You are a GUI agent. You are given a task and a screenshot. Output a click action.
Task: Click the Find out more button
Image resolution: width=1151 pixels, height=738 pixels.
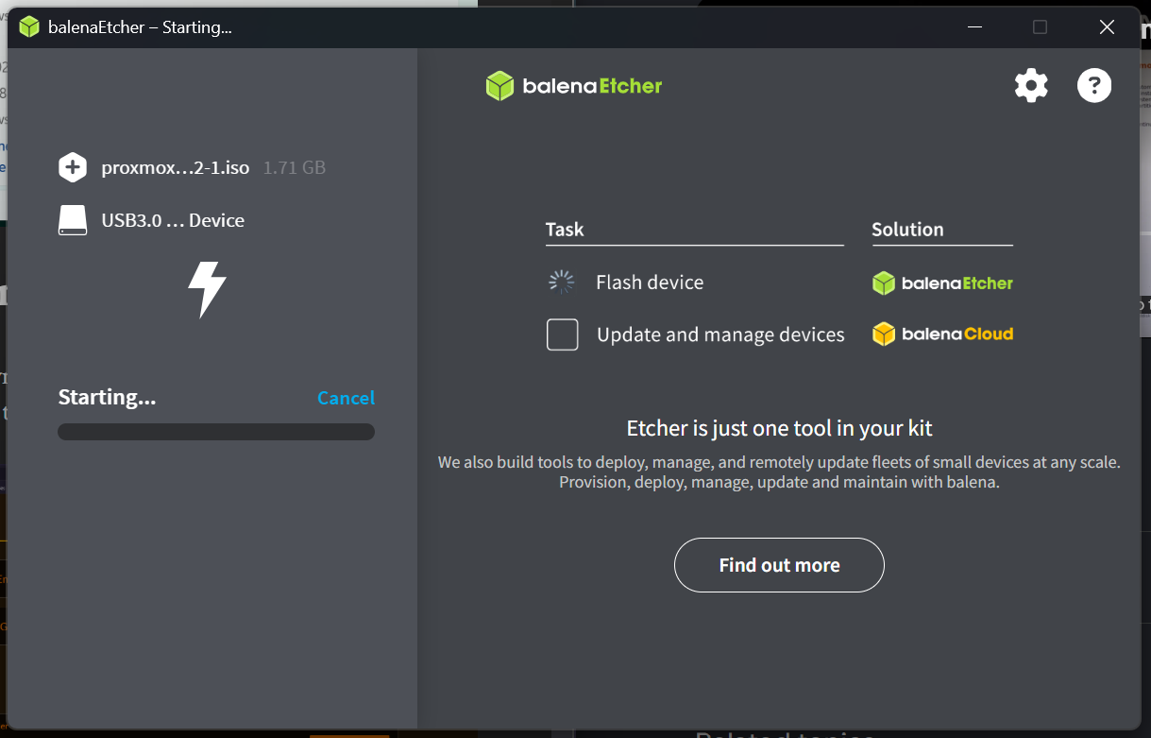(x=779, y=565)
